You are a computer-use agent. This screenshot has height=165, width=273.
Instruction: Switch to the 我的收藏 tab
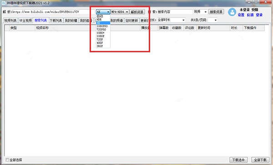coord(71,20)
